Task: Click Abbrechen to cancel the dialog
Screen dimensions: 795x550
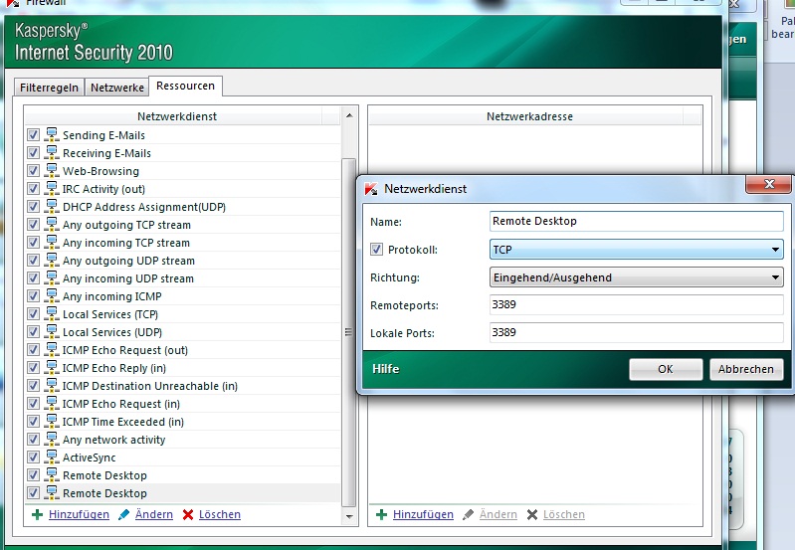Action: click(x=746, y=369)
